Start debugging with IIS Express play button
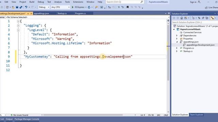Viewport: 218px width, 122px height. click(73, 7)
